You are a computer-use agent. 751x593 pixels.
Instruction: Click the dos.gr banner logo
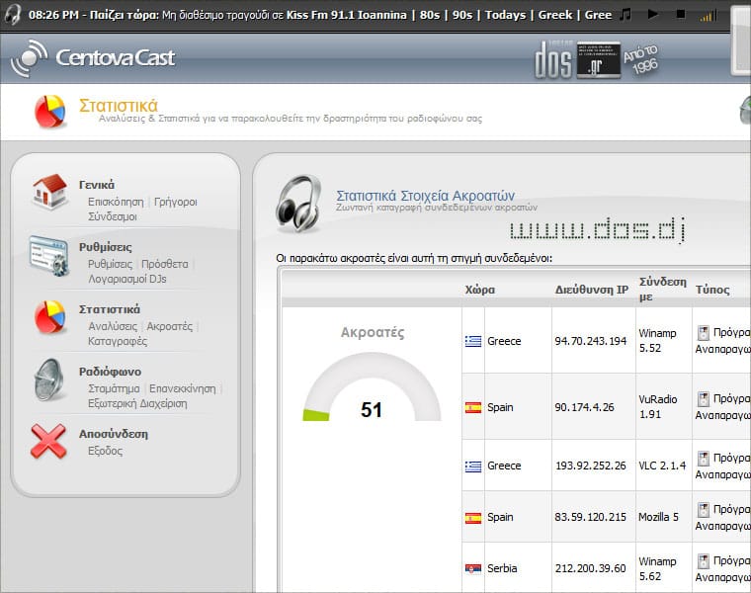pos(578,59)
